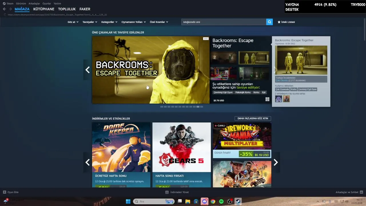Expand the Kategoriler dropdown
This screenshot has width=366, height=206.
[110, 22]
